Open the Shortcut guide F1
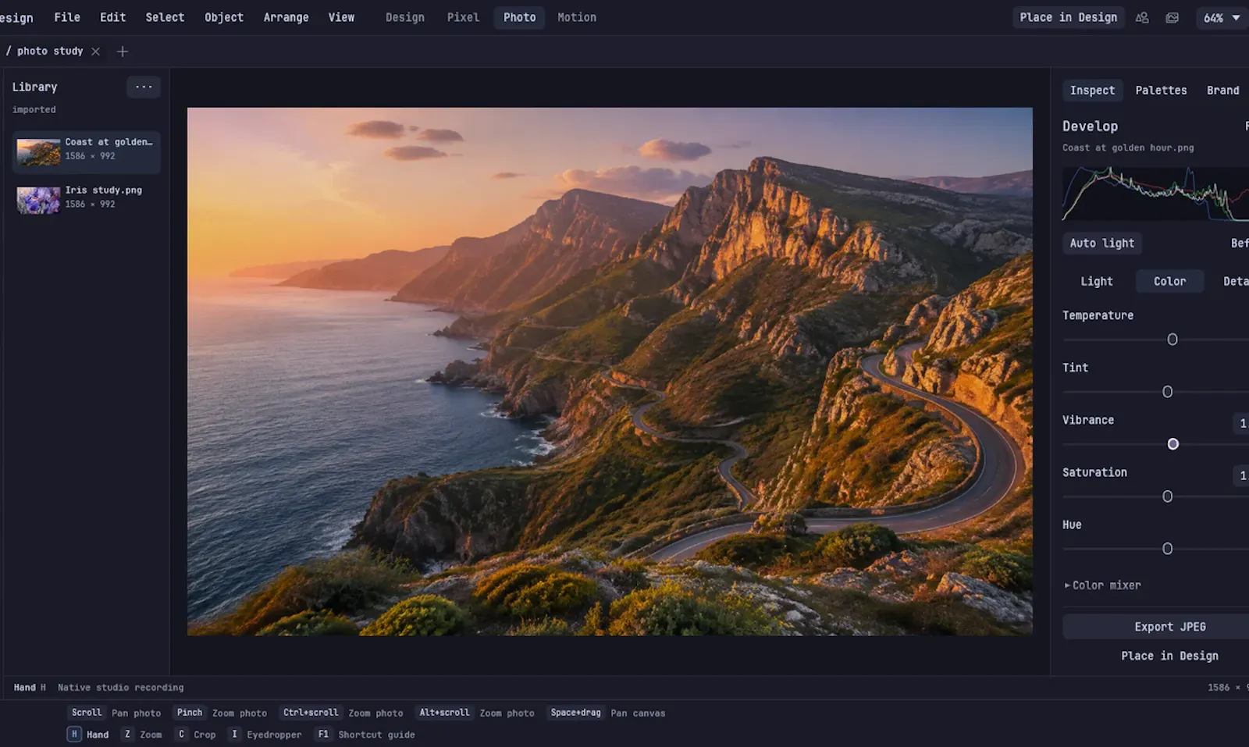This screenshot has width=1249, height=747. [x=365, y=735]
